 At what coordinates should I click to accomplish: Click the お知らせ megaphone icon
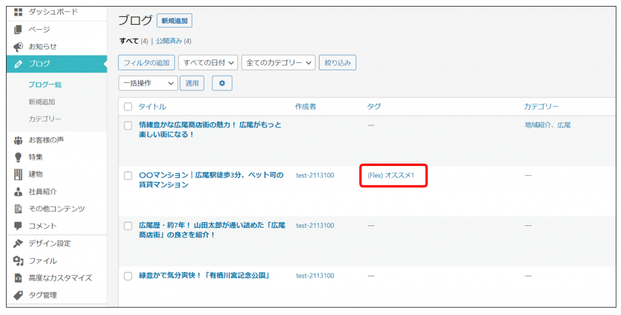18,47
